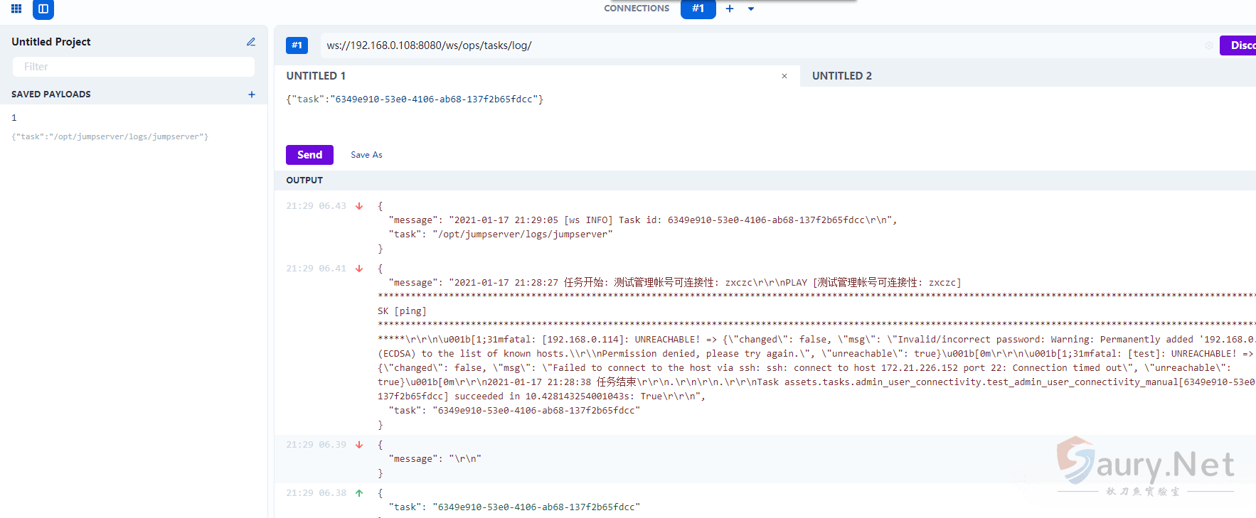Viewport: 1256px width, 518px height.
Task: Click the red incoming arrow at 06.43
Action: (359, 206)
